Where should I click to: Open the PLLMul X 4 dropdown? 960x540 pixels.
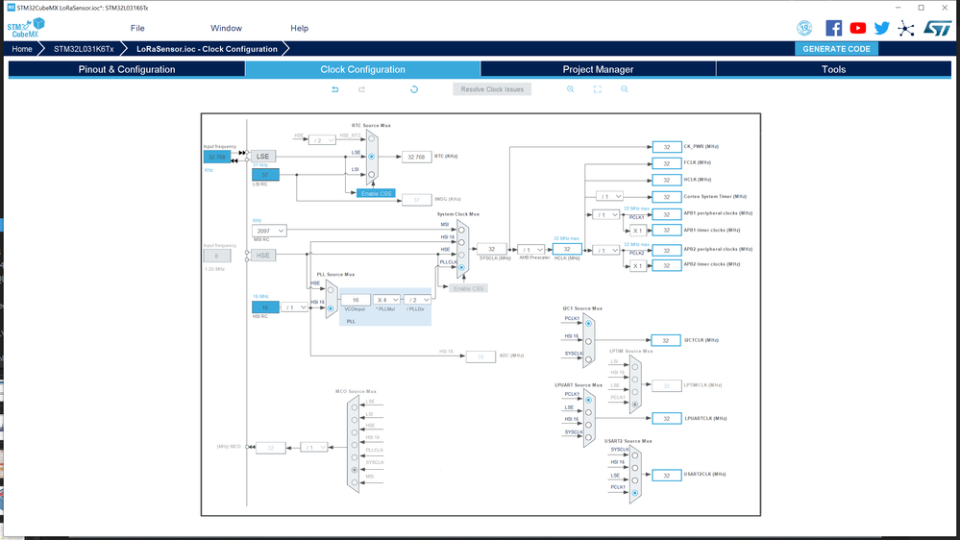click(x=387, y=300)
